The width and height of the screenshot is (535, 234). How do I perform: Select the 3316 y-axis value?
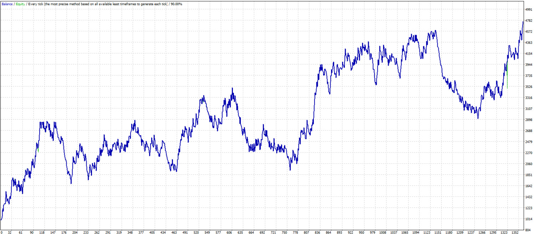(529, 98)
